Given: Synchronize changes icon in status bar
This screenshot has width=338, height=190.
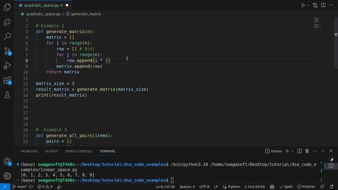Looking at the screenshot, I should click(31, 186).
